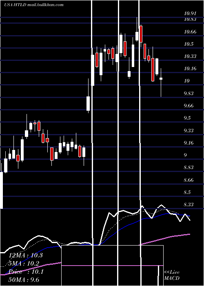Click the '50MA : 9.6' legend text
The image size is (204, 286).
click(24, 279)
